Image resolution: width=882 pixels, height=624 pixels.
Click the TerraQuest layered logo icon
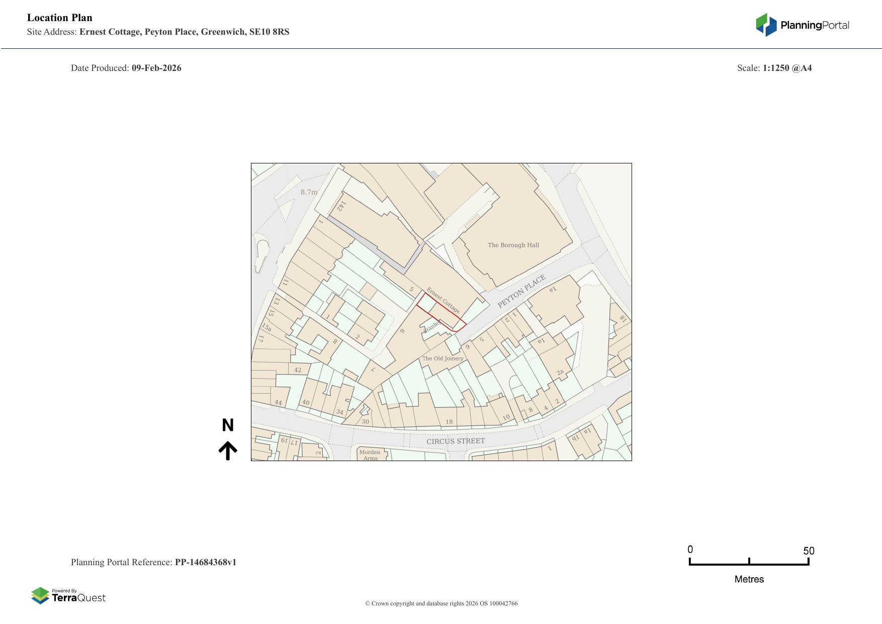(x=40, y=595)
